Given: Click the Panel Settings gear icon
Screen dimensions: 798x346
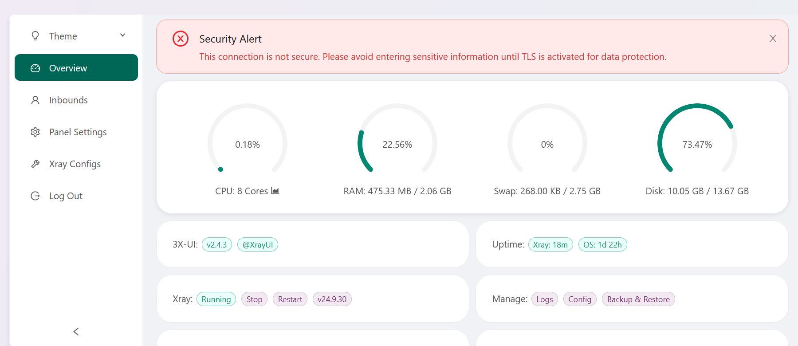Looking at the screenshot, I should pyautogui.click(x=35, y=132).
